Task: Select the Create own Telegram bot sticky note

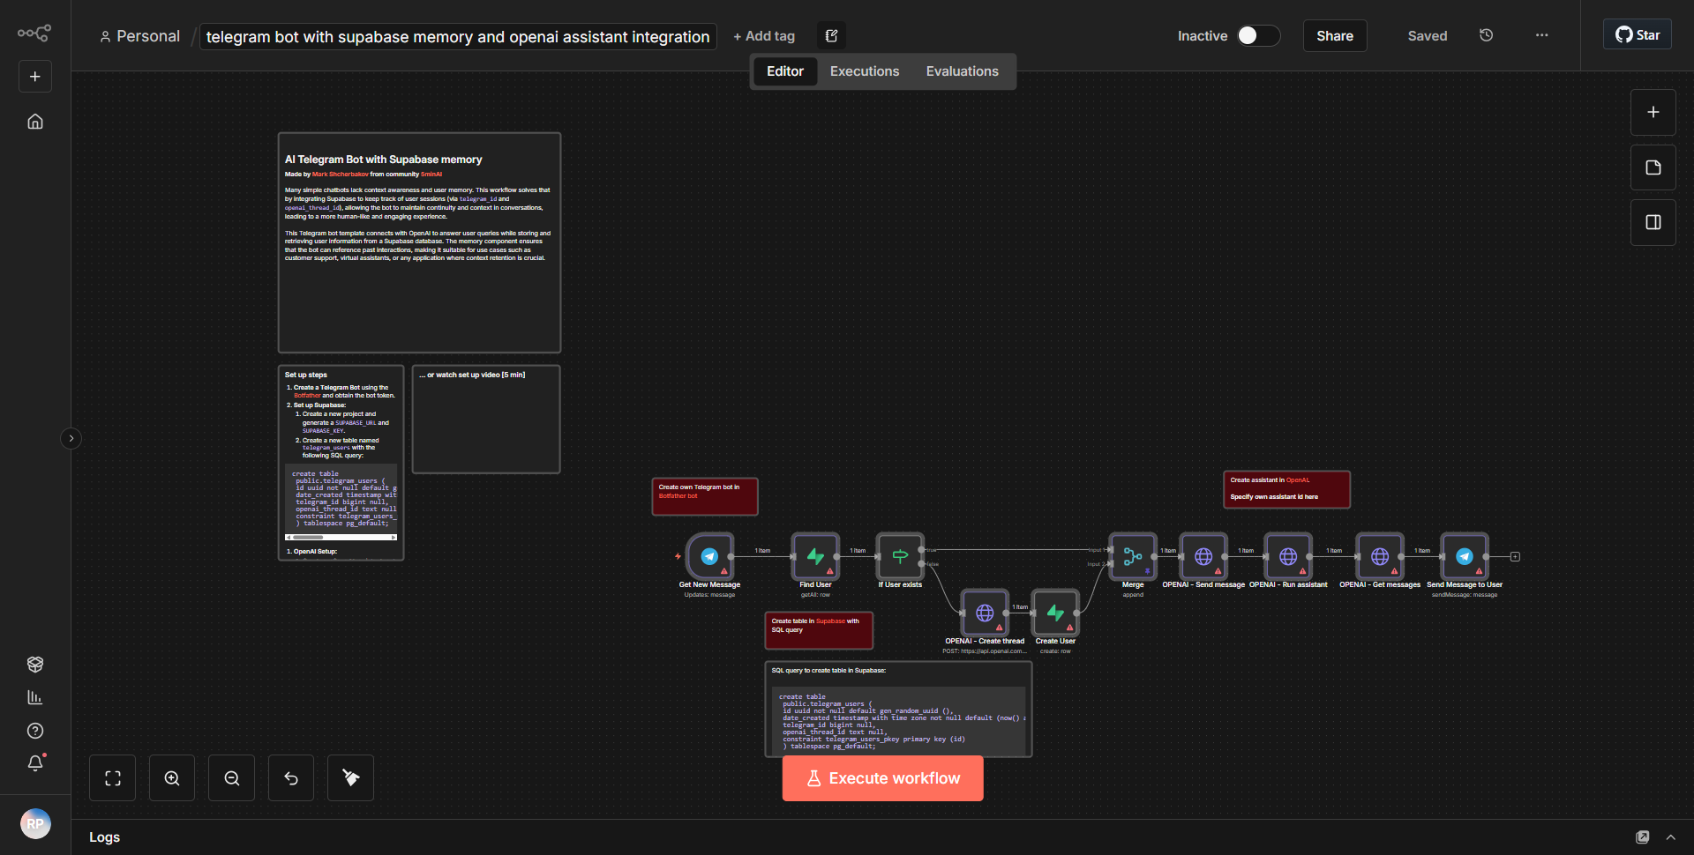Action: coord(705,496)
